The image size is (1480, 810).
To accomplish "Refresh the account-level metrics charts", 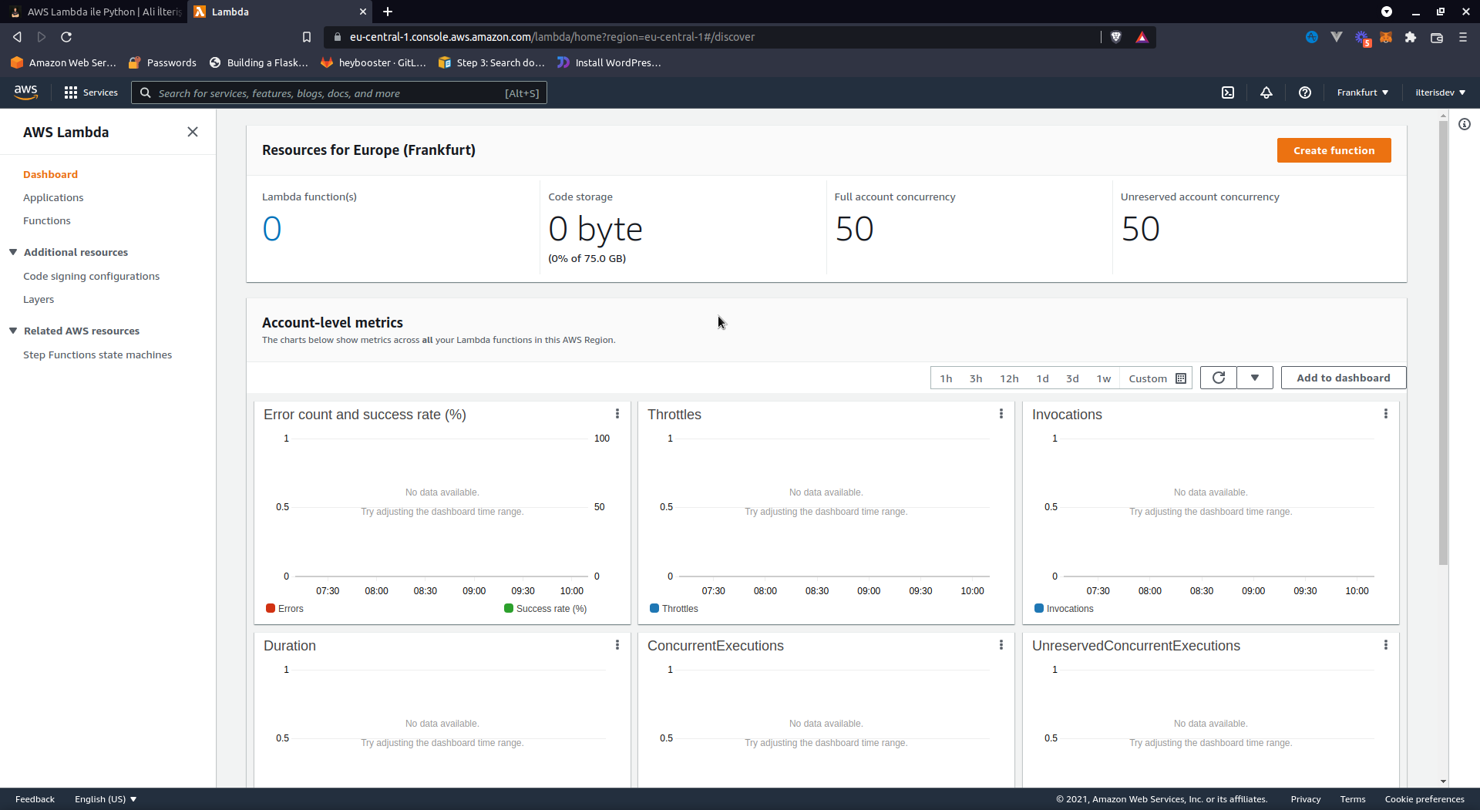I will [1219, 378].
